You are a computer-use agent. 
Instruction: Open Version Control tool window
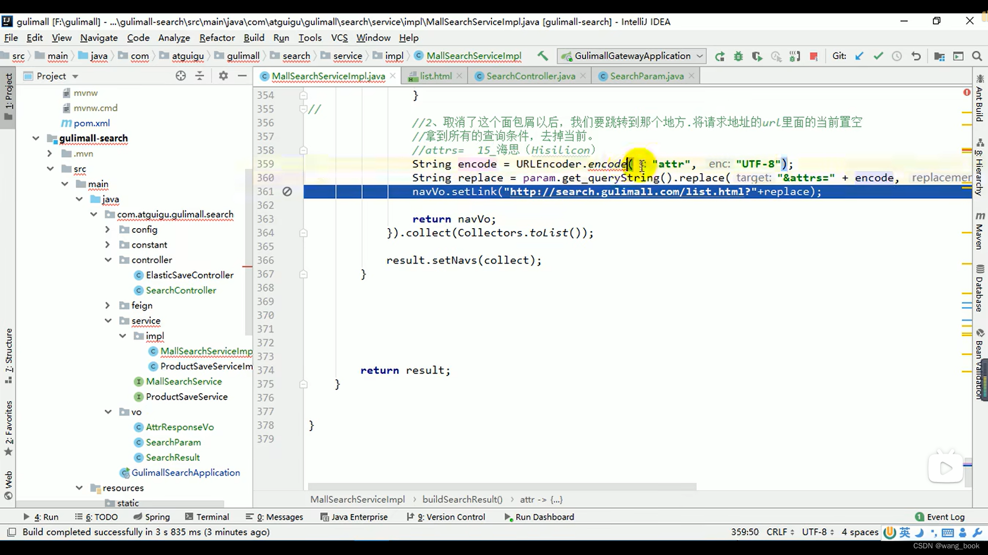pos(446,517)
